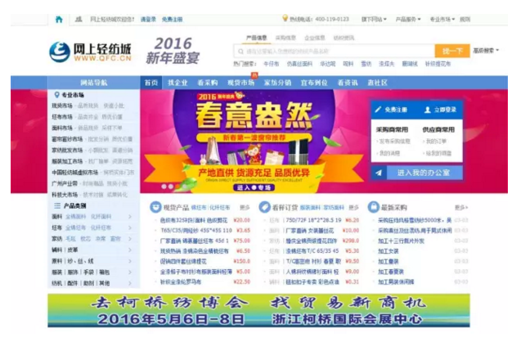The width and height of the screenshot is (521, 338).
Task: Click the 专业市场 sidebar header icon
Action: [x=56, y=96]
